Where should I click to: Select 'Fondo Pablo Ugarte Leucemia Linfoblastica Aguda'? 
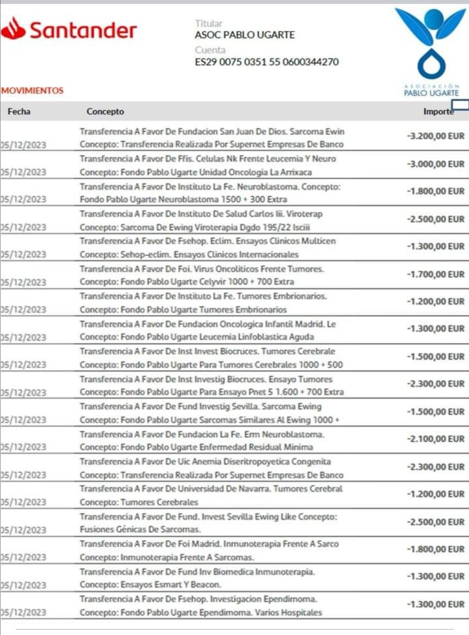point(217,338)
